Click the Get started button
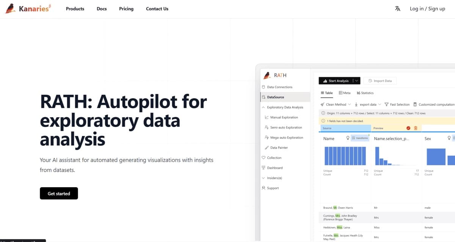 [59, 194]
